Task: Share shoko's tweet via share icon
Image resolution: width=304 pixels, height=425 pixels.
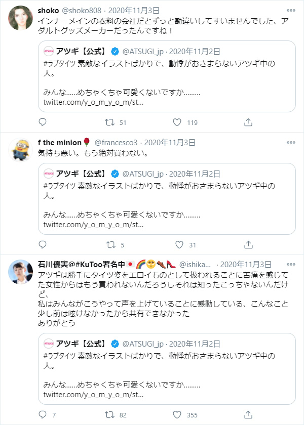Action: [248, 122]
